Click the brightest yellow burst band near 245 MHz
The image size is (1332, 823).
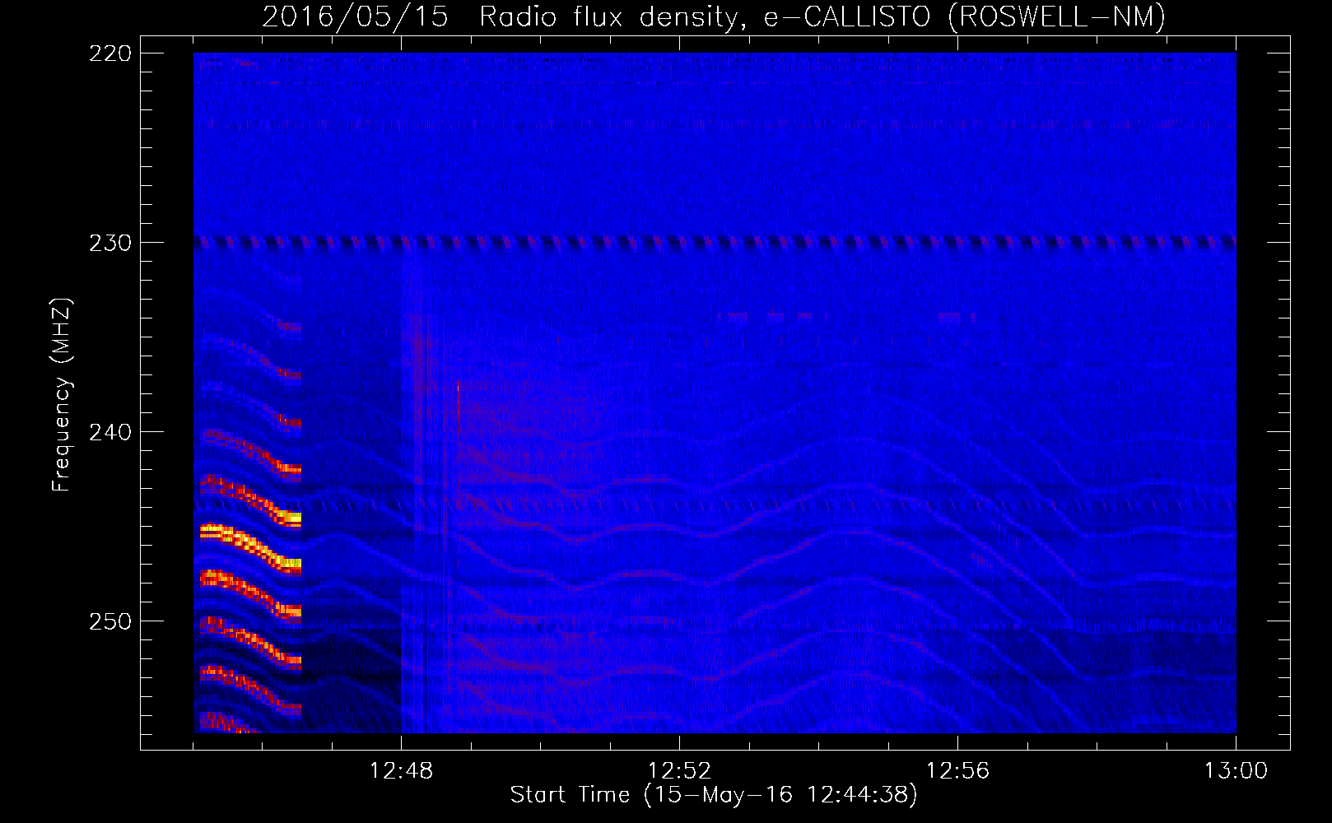[x=251, y=547]
